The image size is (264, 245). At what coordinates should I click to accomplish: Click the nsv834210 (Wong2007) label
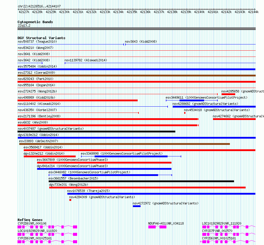[x=36, y=48]
